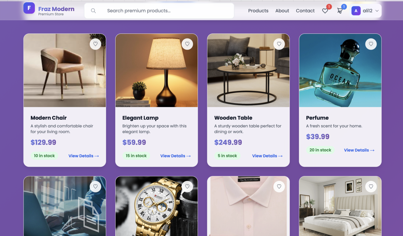
Task: Open the Elegant Lamp product image
Action: pos(156,70)
